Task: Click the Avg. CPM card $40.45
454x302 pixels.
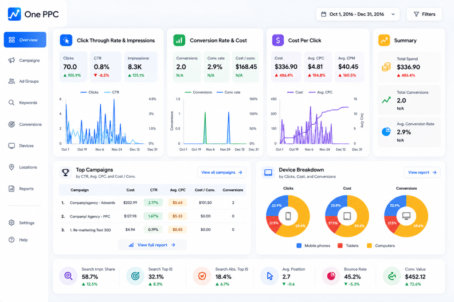Action: coord(349,67)
